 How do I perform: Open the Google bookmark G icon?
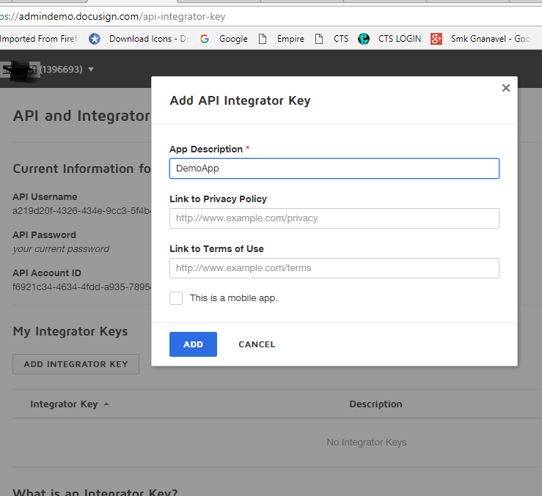tap(205, 39)
